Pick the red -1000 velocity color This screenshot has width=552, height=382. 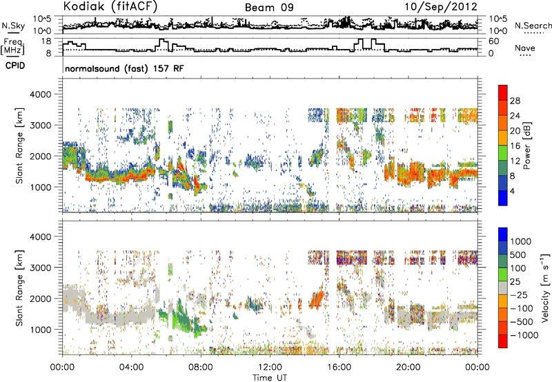pos(503,341)
